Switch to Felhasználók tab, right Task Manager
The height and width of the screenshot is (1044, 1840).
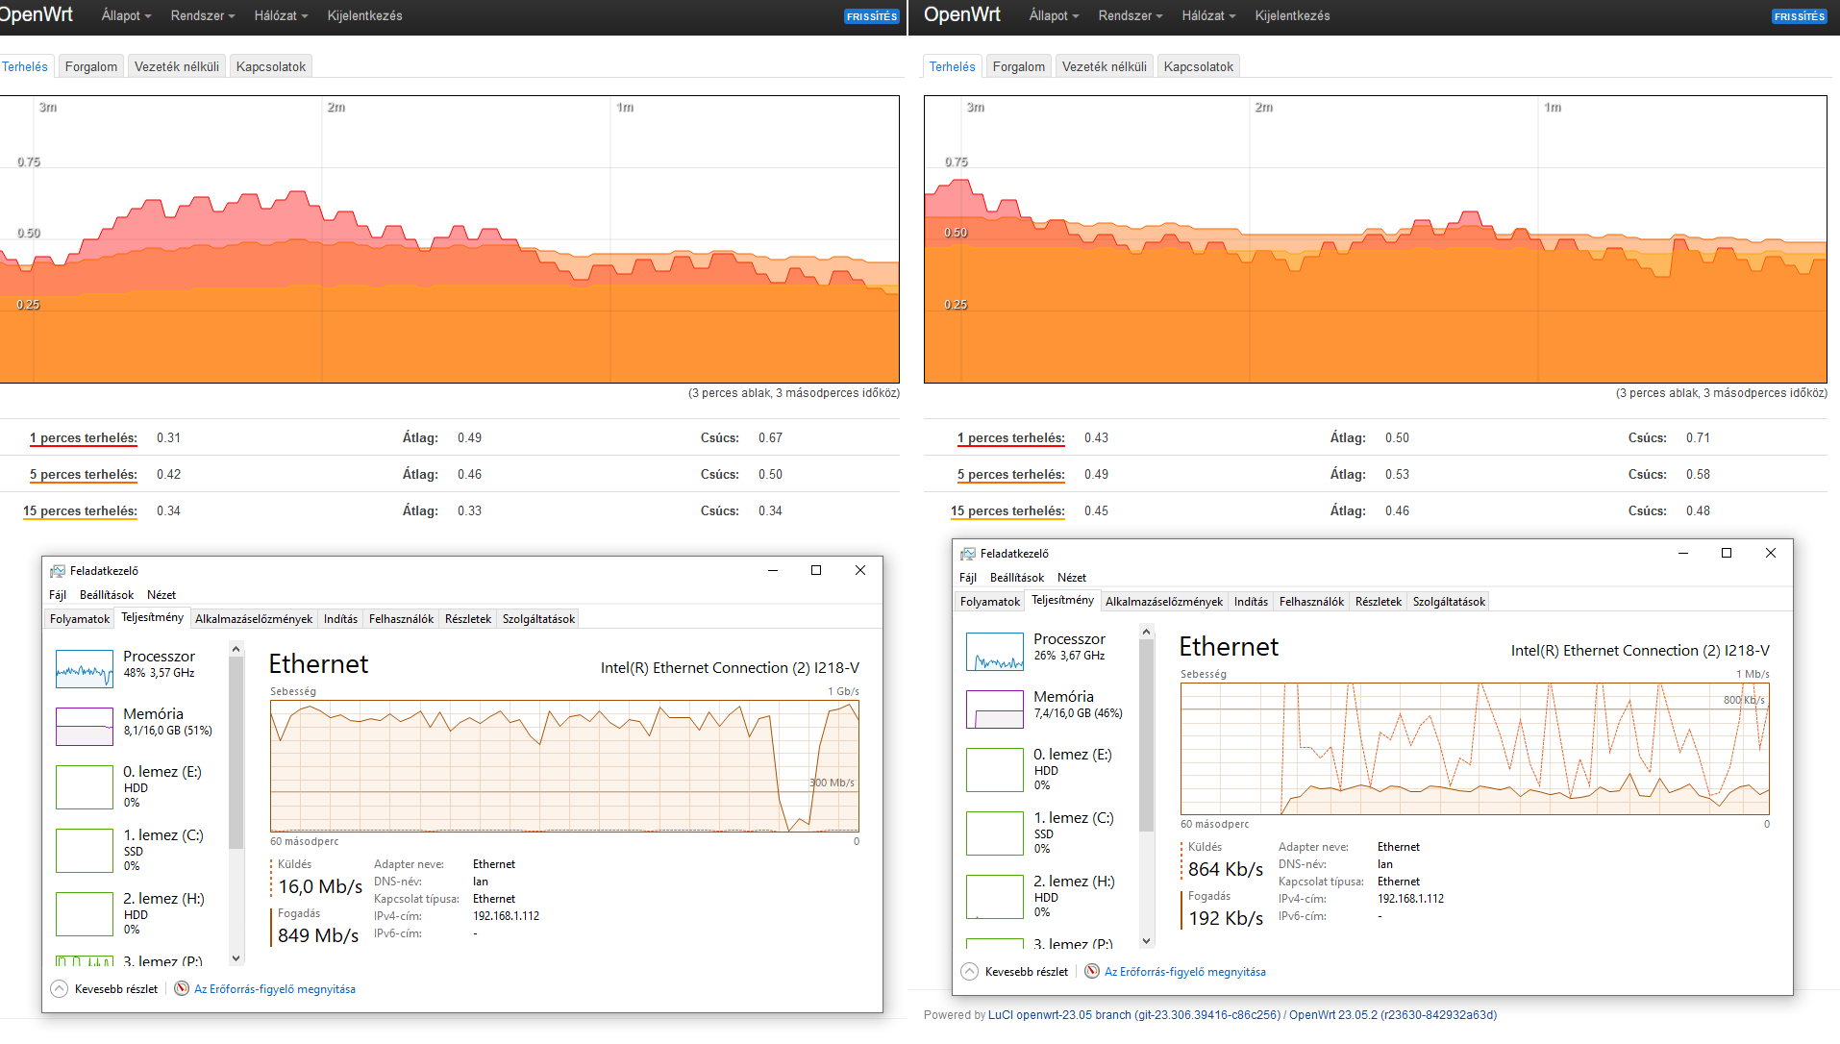click(1311, 602)
